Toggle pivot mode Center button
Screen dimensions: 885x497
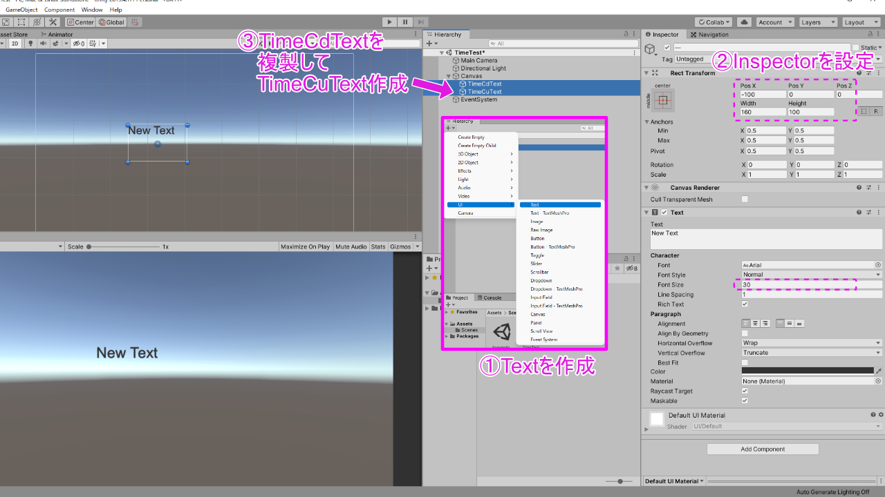pyautogui.click(x=80, y=22)
